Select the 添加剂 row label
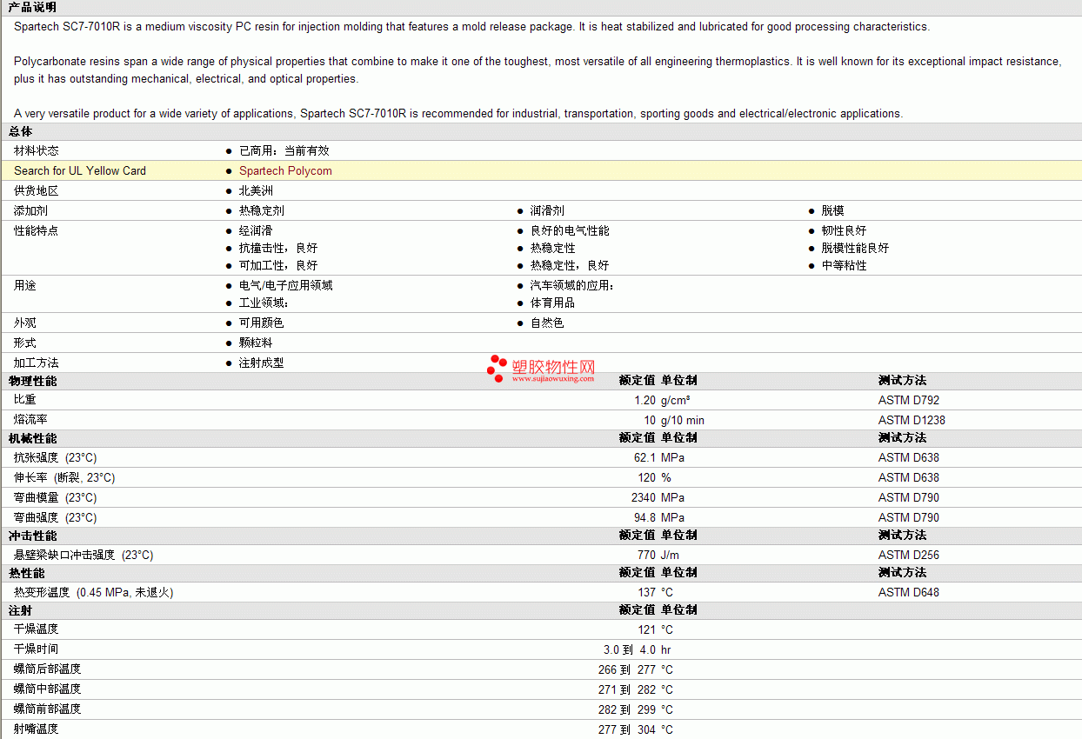 coord(31,211)
